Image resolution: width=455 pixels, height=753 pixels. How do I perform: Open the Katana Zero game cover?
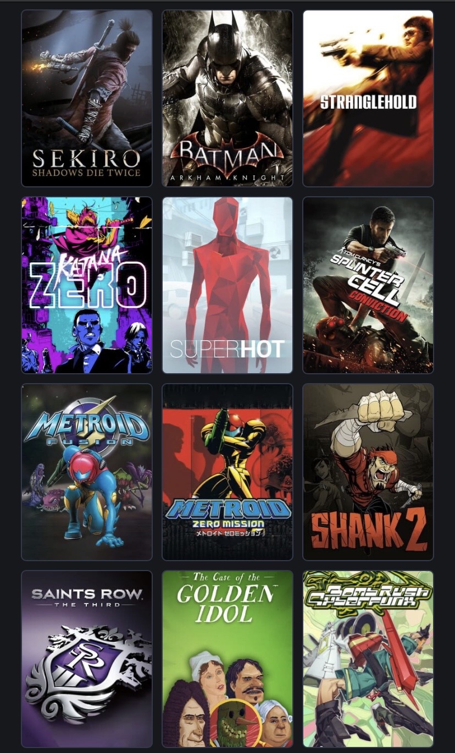[87, 285]
